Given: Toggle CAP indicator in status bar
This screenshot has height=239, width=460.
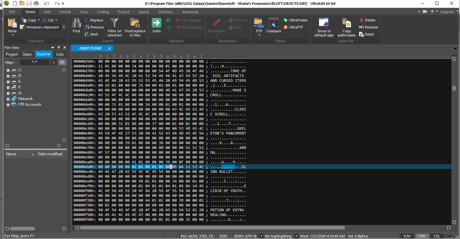Looking at the screenshot, I should point(448,236).
